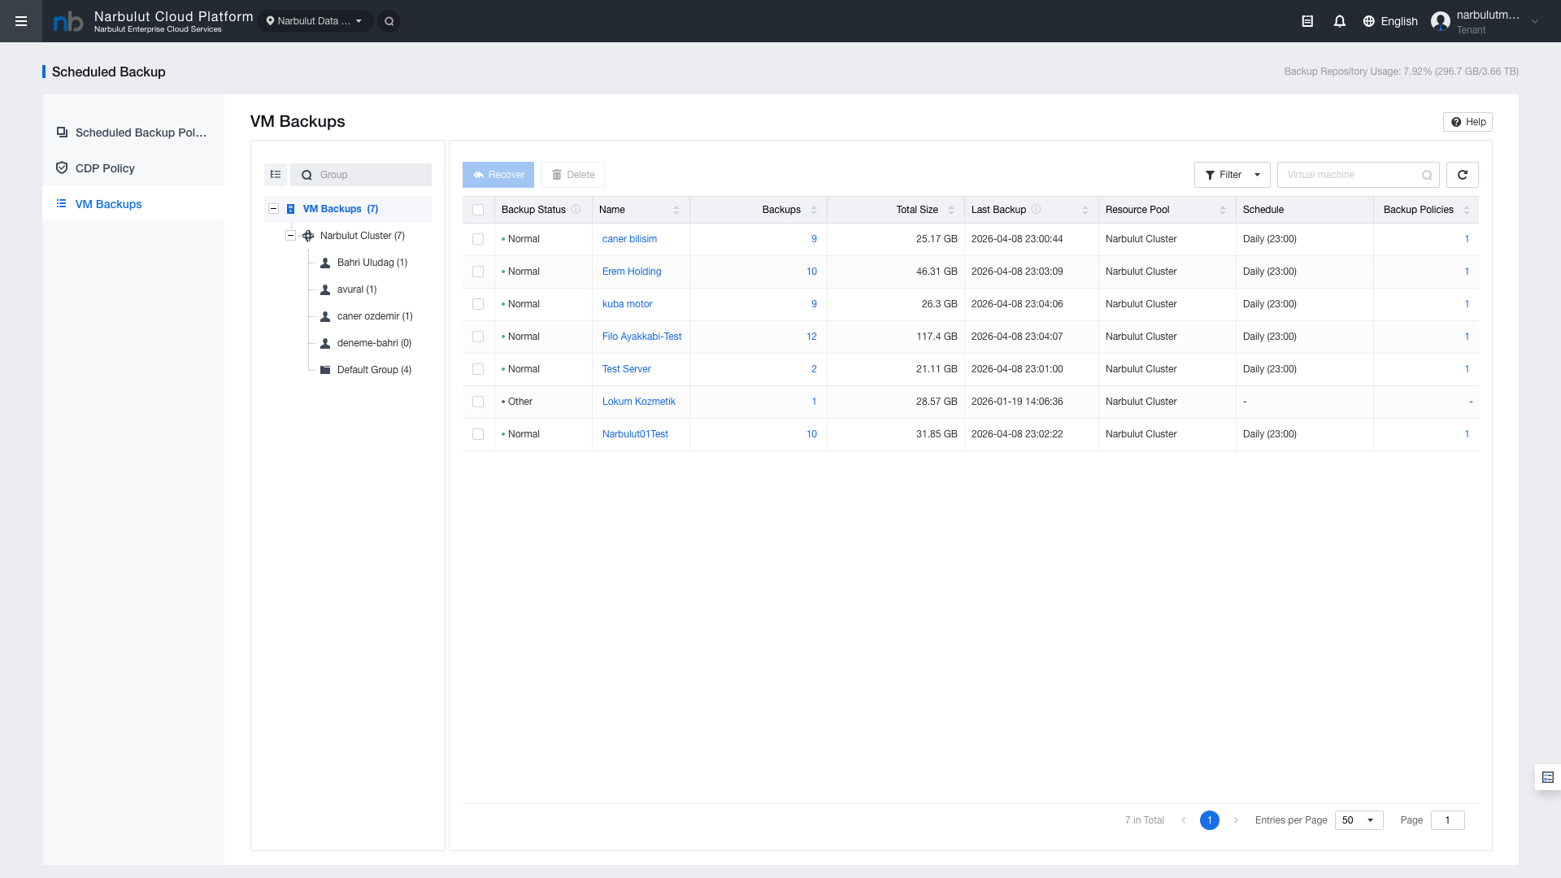Open Scheduled Backup Policy menu item

pyautogui.click(x=133, y=133)
